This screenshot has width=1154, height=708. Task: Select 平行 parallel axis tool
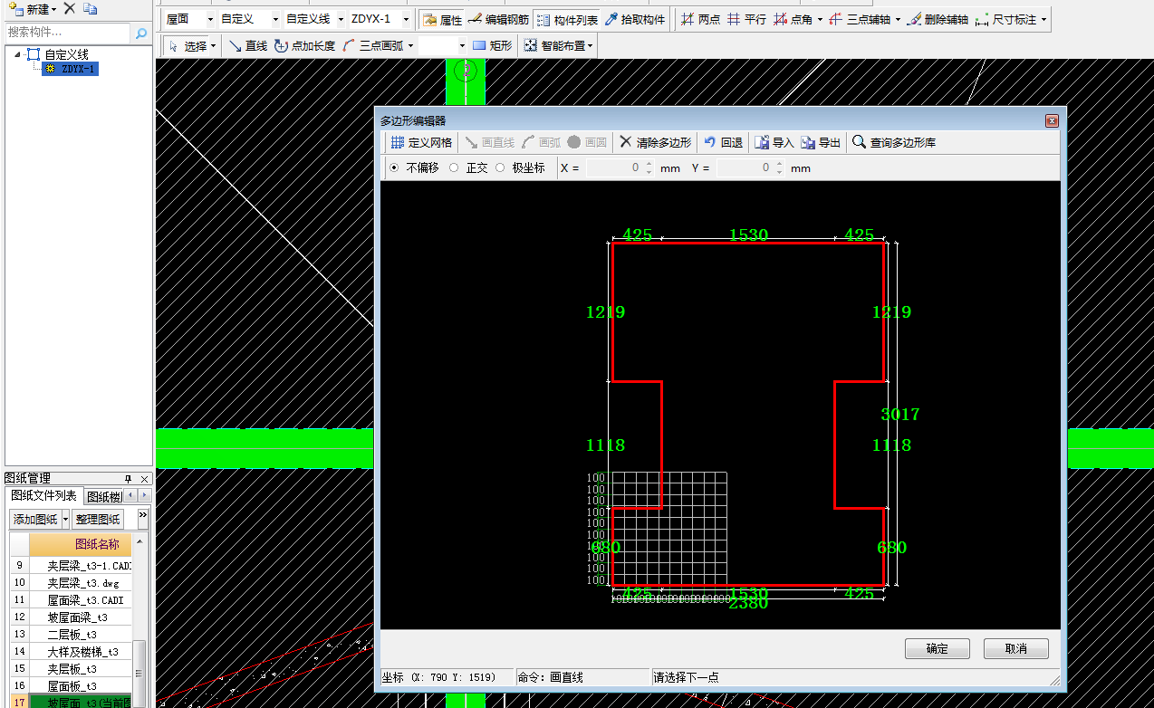pos(747,19)
